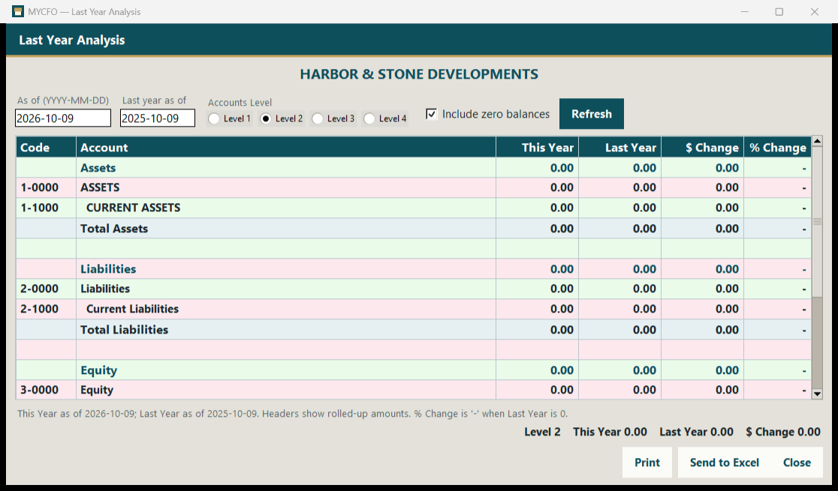Close the Last Year Analysis dialog
This screenshot has width=838, height=491.
tap(797, 463)
